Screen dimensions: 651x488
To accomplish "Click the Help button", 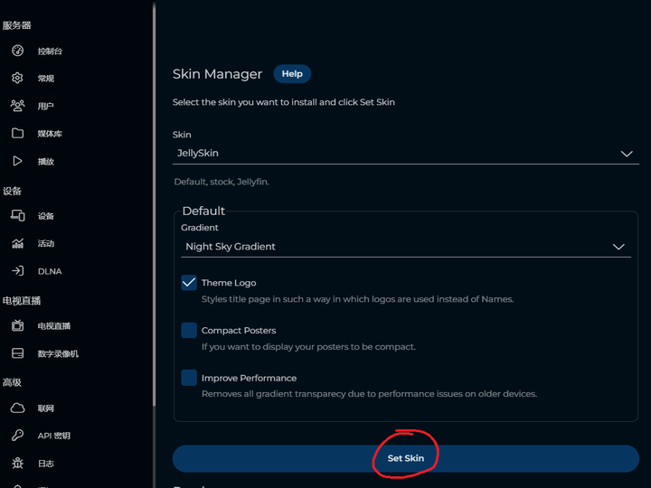I will [292, 74].
